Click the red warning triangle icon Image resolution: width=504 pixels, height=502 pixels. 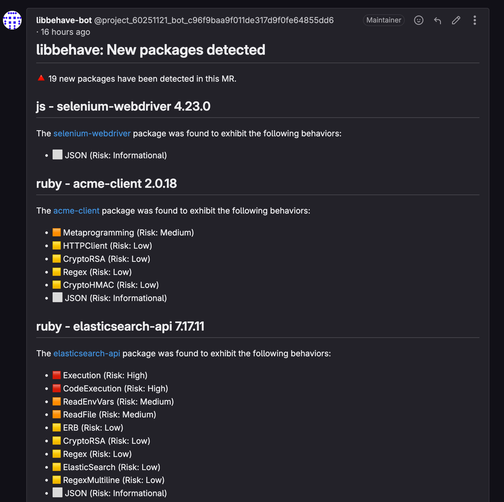(41, 78)
